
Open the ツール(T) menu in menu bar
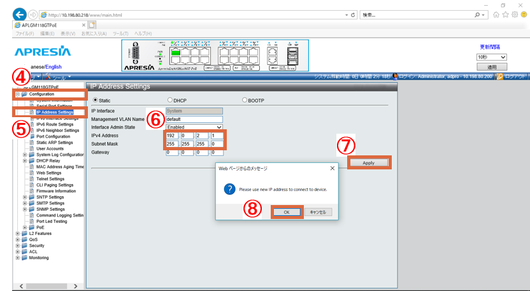120,33
